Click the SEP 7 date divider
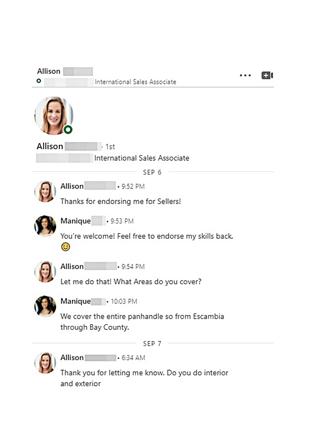Viewport: 312px width, 438px height. coord(152,343)
